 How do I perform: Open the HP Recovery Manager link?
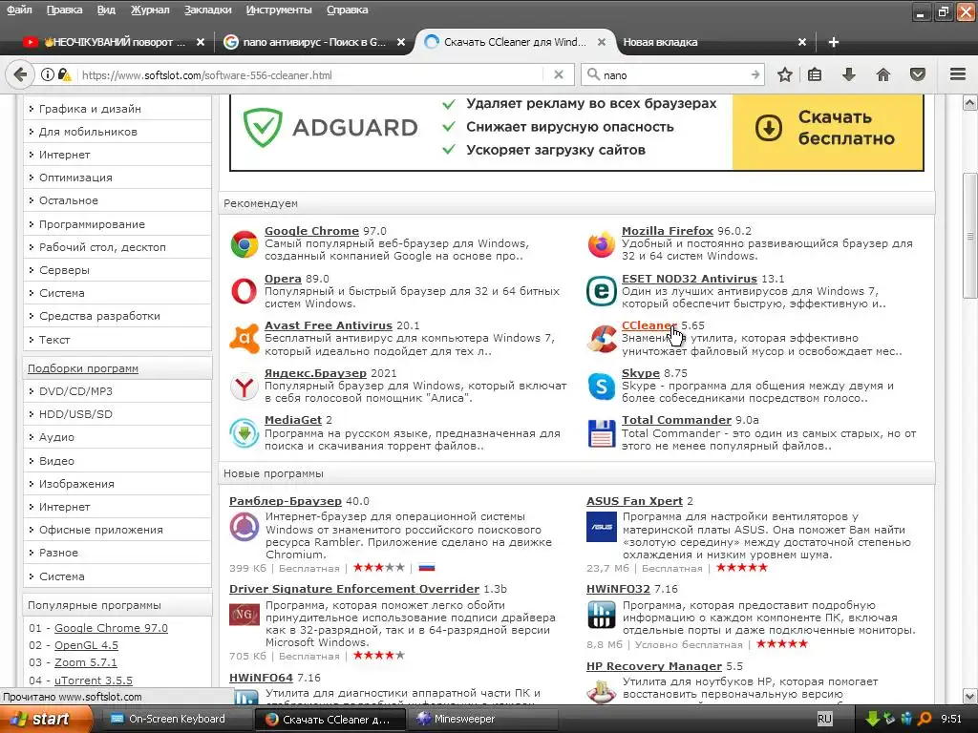coord(653,666)
